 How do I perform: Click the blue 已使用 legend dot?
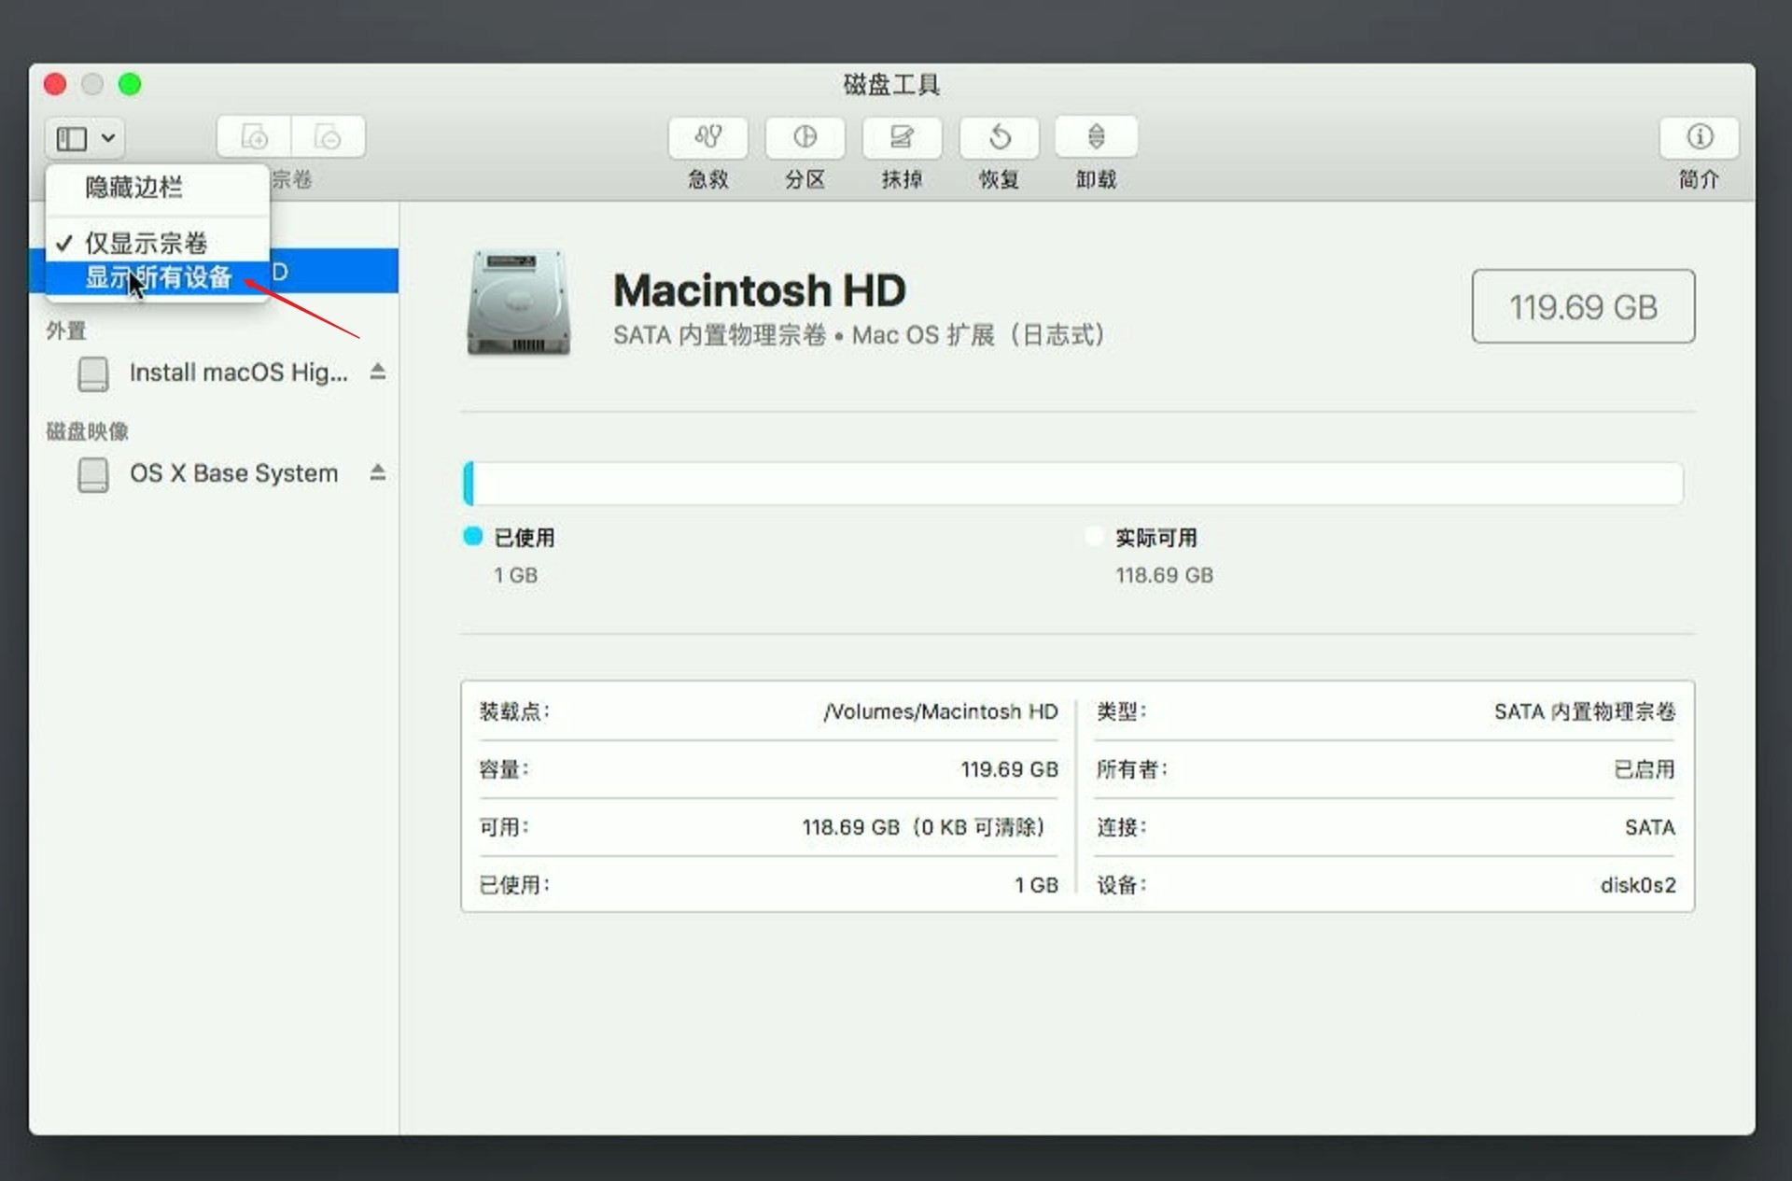pos(473,536)
